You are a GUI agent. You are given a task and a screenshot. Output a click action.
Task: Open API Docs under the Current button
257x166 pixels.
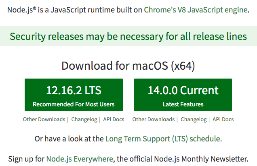223,119
